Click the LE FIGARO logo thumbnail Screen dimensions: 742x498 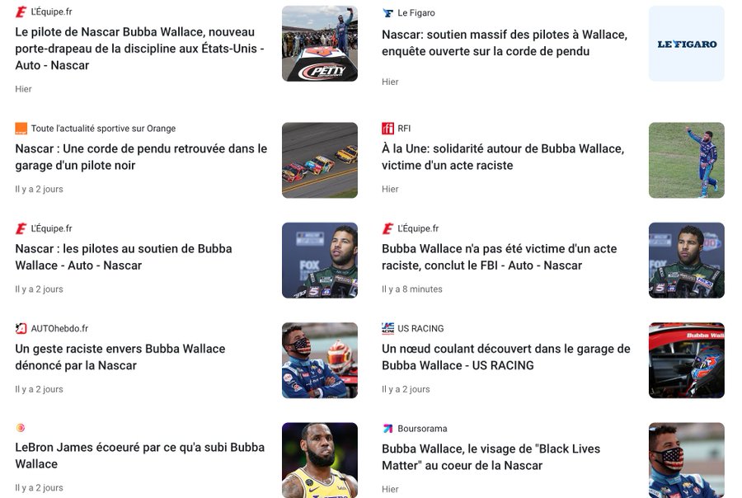[x=686, y=44]
